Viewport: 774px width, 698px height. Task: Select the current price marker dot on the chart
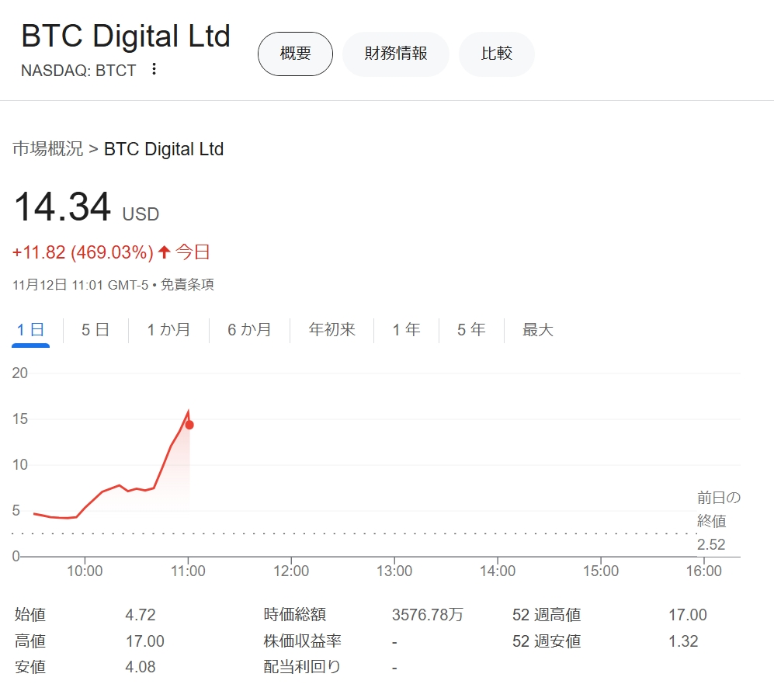189,425
